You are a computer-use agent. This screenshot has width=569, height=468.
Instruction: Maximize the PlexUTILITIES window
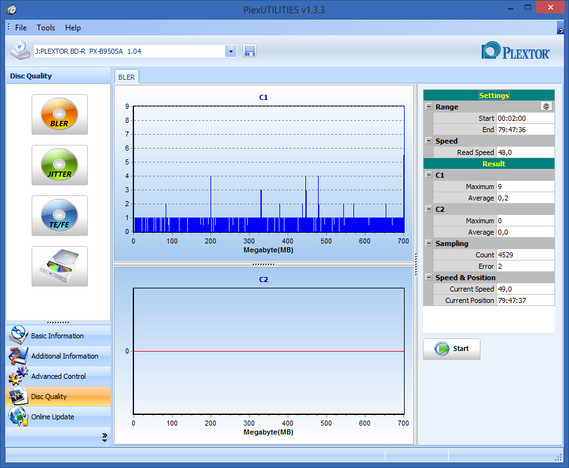[x=528, y=7]
